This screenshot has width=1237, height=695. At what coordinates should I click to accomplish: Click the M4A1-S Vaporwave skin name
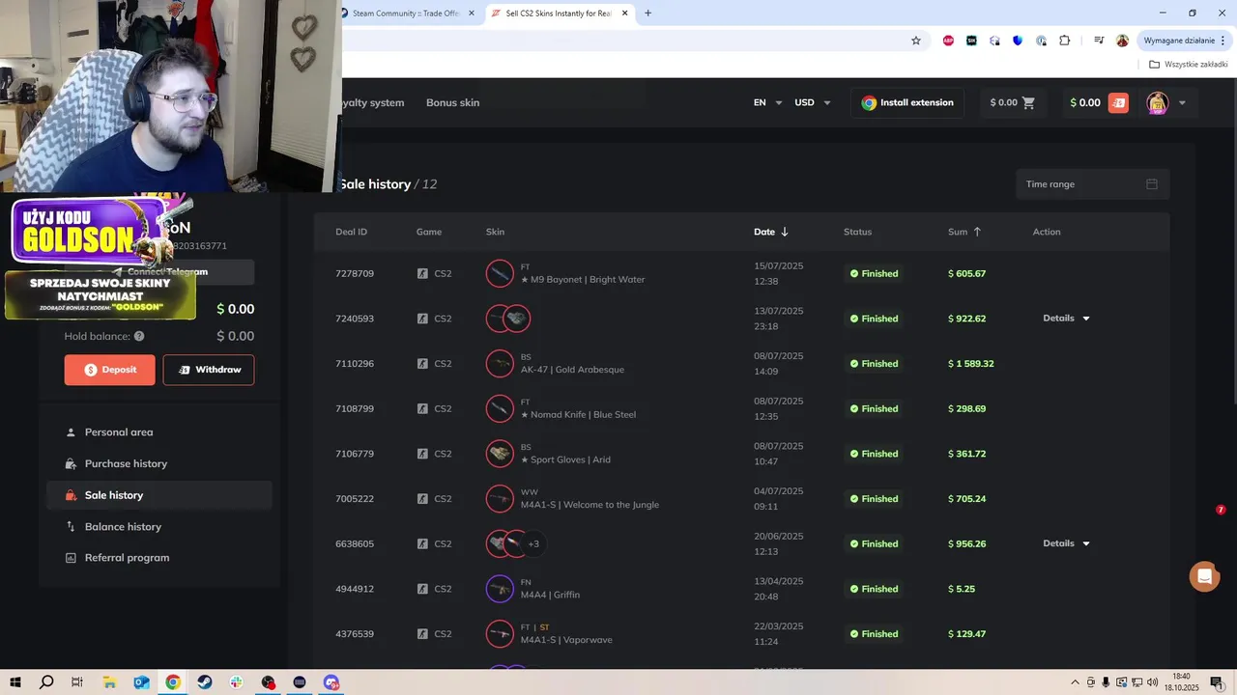pos(566,640)
